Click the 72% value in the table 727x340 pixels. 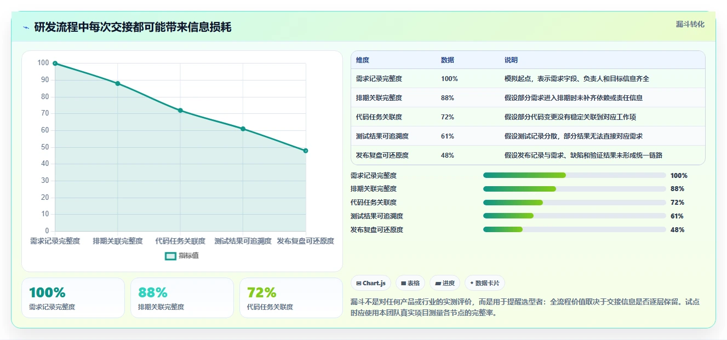point(448,117)
